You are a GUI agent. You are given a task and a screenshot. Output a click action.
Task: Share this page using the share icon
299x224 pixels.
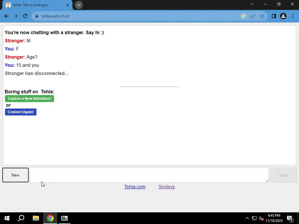pos(253,16)
